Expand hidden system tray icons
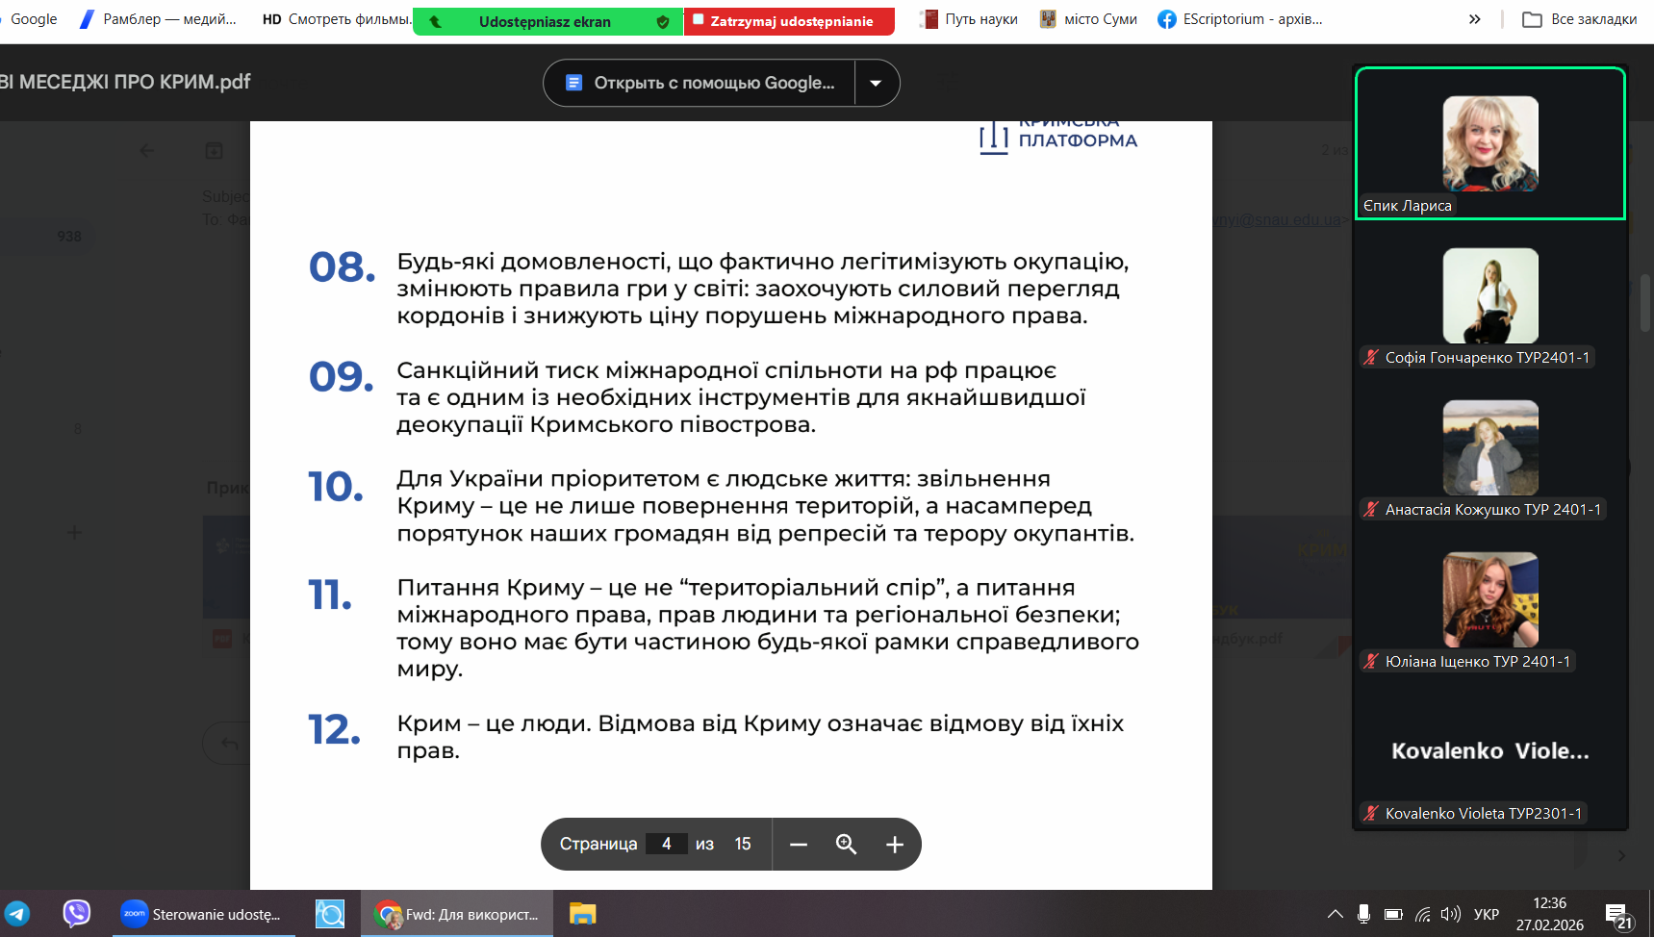This screenshot has width=1654, height=937. [x=1335, y=914]
